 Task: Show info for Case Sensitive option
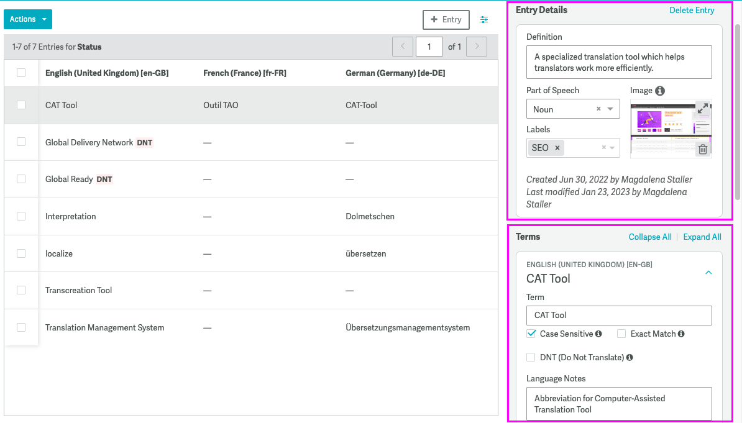pos(598,334)
